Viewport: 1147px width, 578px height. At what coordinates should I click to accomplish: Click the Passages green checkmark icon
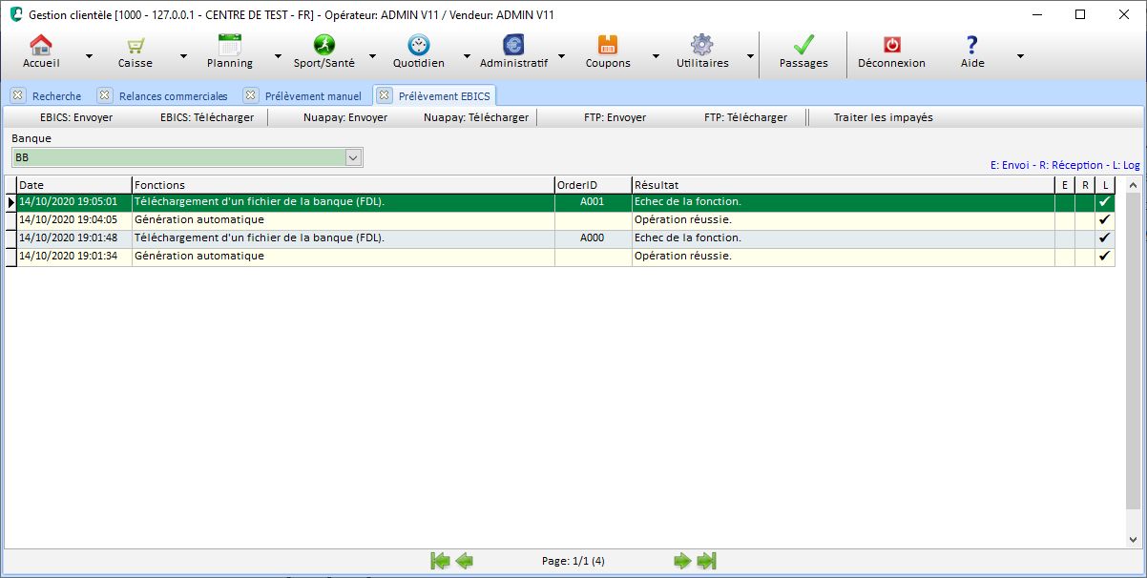pyautogui.click(x=803, y=45)
